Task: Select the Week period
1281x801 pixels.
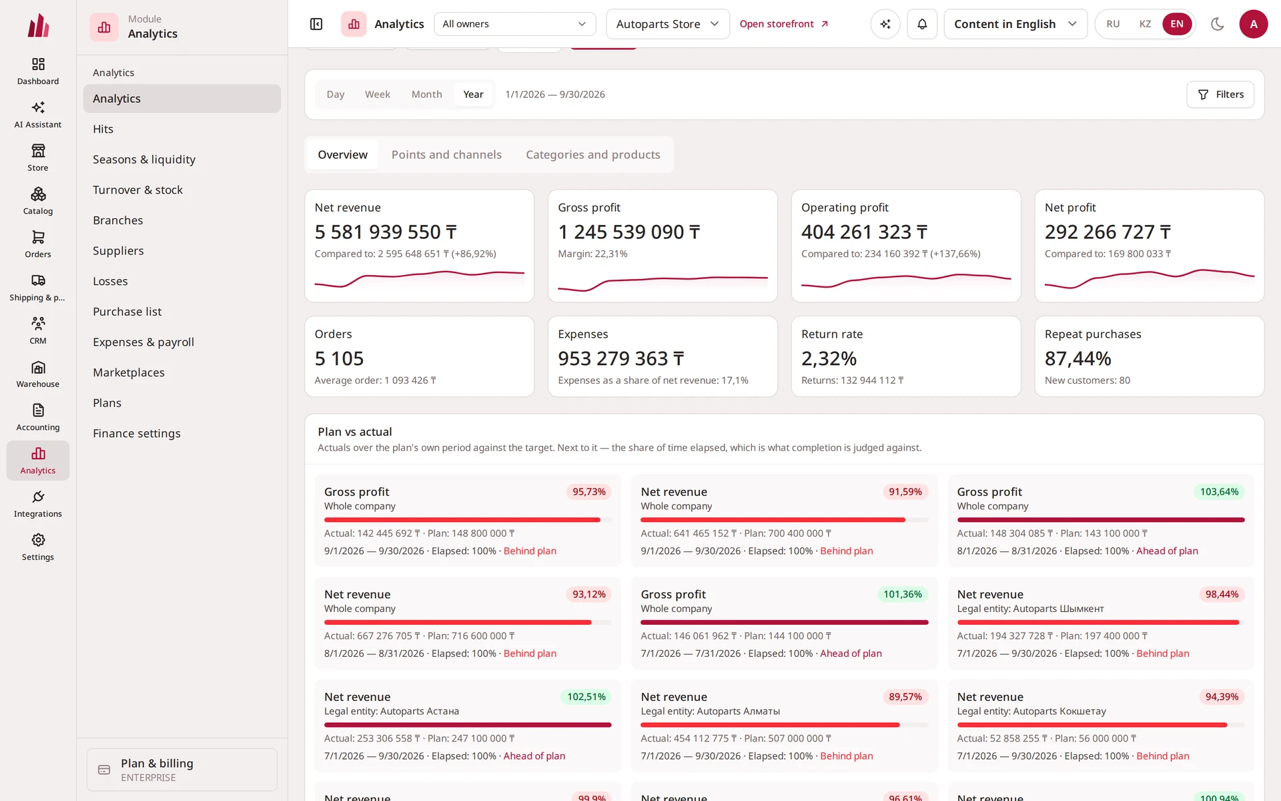Action: pyautogui.click(x=378, y=94)
